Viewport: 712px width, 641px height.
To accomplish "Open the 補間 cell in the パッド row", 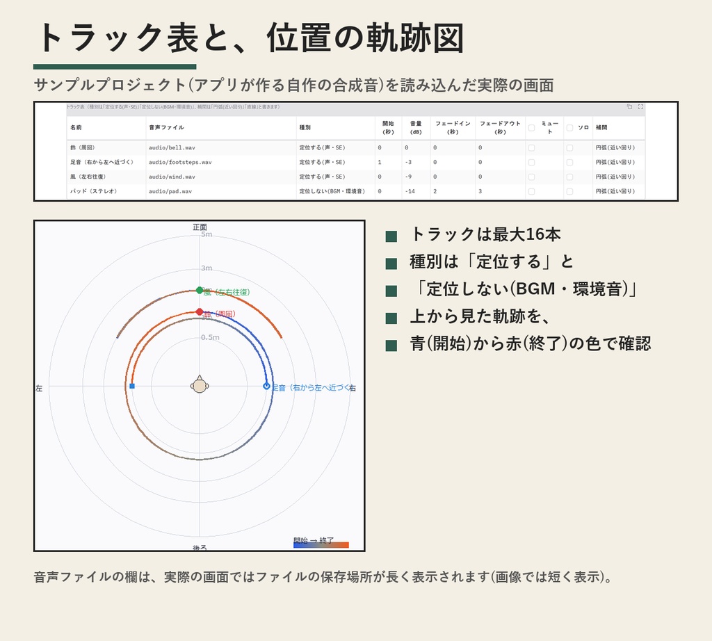I will click(618, 192).
